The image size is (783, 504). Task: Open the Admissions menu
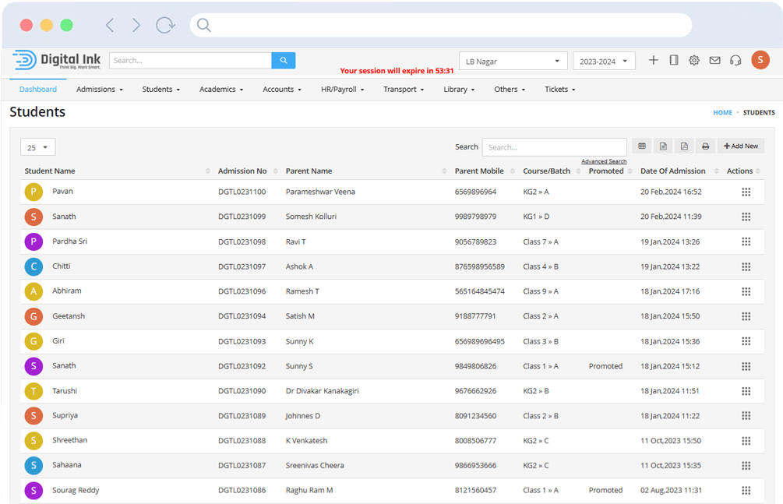point(100,90)
